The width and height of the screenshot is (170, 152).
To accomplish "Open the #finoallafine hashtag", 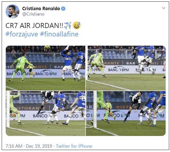I will 59,34.
